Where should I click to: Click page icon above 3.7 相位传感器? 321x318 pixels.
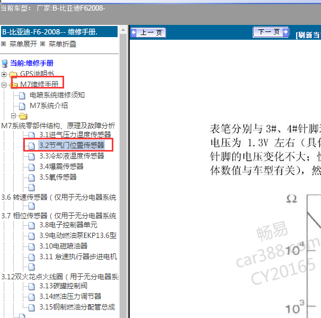click(32, 206)
